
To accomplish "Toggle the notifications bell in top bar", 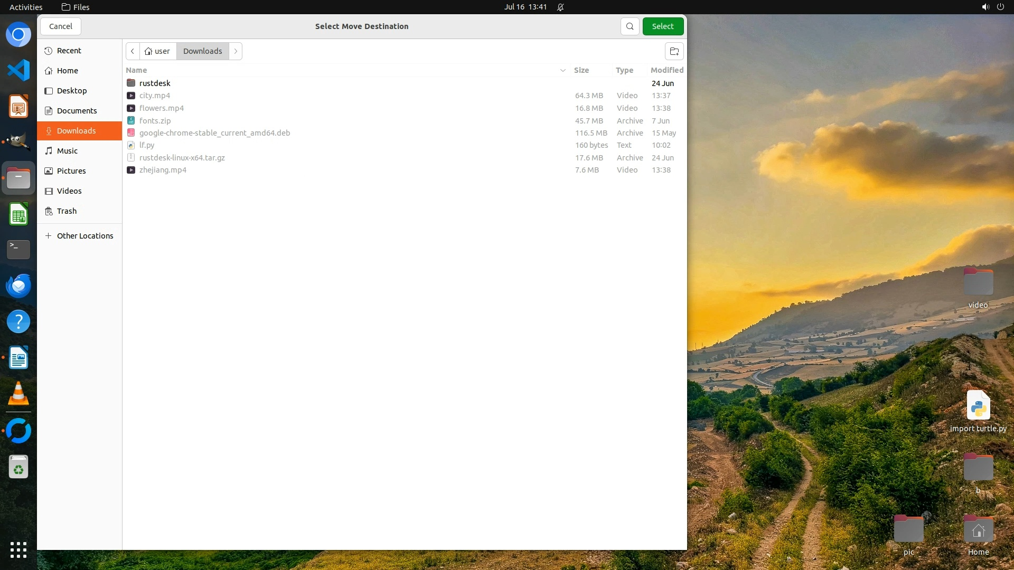I will (560, 7).
